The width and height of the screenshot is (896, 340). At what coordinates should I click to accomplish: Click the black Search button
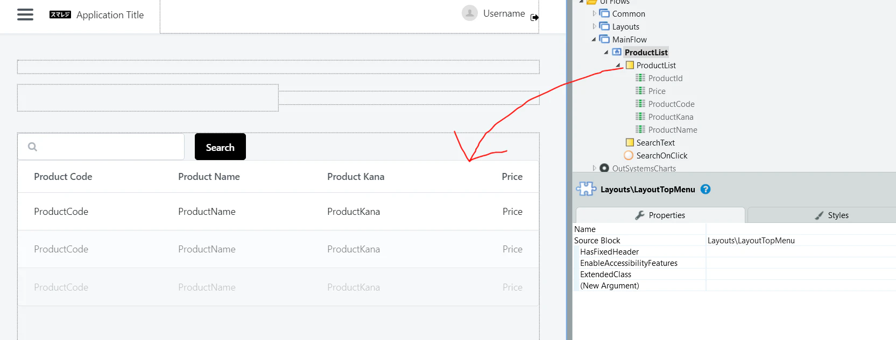coord(220,147)
